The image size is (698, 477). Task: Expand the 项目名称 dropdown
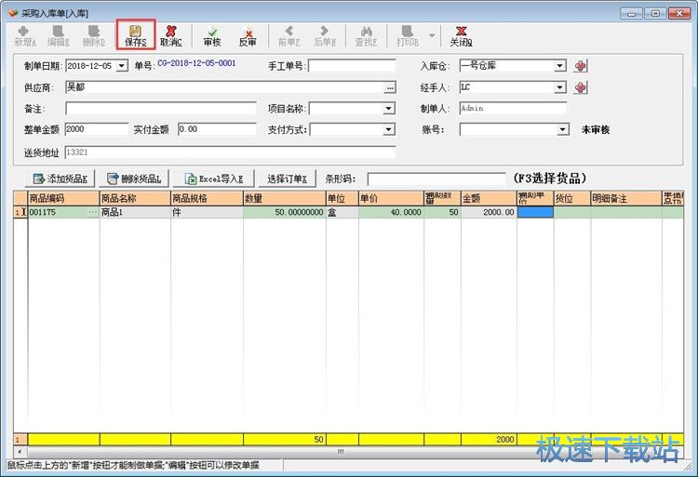coord(389,109)
